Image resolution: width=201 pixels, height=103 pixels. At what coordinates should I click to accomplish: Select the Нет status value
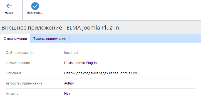point(67,94)
